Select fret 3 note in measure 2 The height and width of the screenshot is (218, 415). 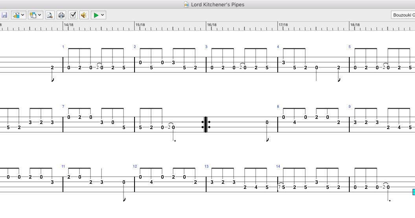pos(173,63)
